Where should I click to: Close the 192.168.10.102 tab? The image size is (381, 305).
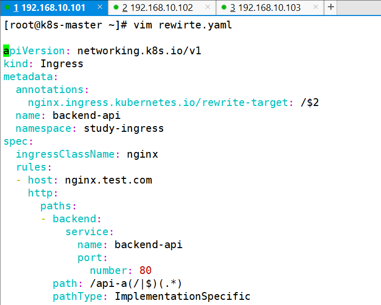[208, 7]
